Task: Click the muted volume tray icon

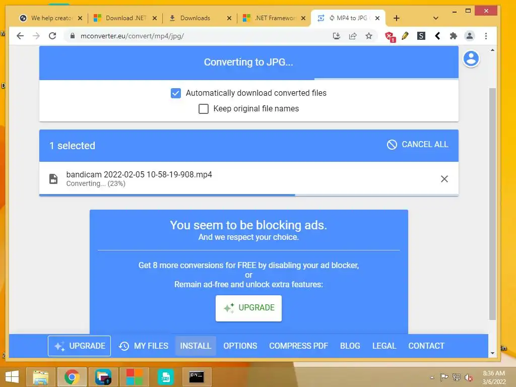Action: pyautogui.click(x=468, y=377)
